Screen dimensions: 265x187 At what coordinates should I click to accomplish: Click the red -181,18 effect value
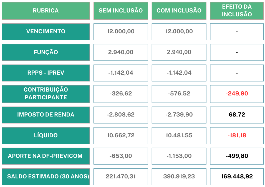click(x=237, y=135)
